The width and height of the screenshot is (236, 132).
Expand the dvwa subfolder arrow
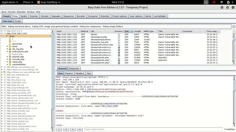click(7, 47)
